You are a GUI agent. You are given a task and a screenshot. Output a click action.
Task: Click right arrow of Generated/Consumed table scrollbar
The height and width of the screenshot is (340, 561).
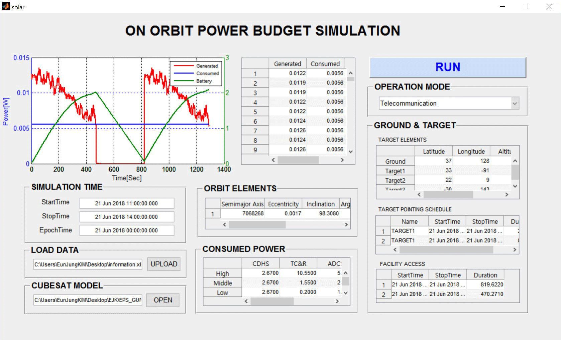(x=342, y=160)
